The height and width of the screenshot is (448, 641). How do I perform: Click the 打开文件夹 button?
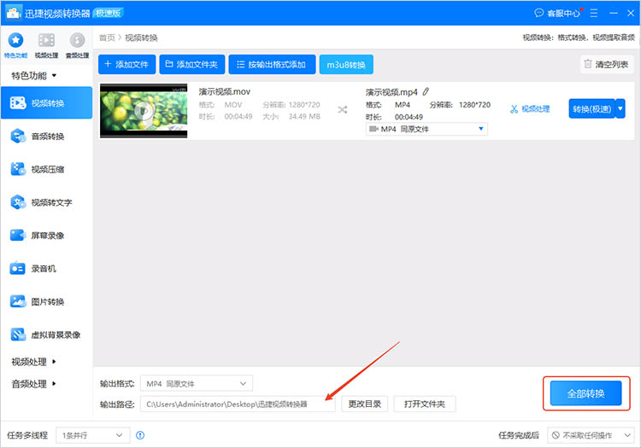click(x=424, y=404)
